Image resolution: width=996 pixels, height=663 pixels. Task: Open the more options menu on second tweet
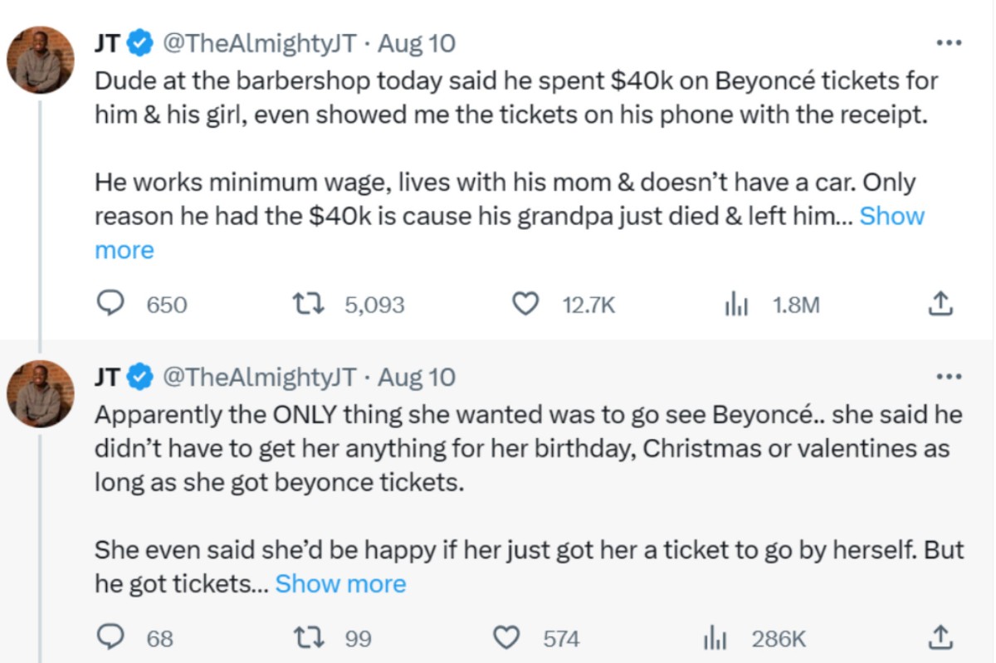pyautogui.click(x=948, y=377)
